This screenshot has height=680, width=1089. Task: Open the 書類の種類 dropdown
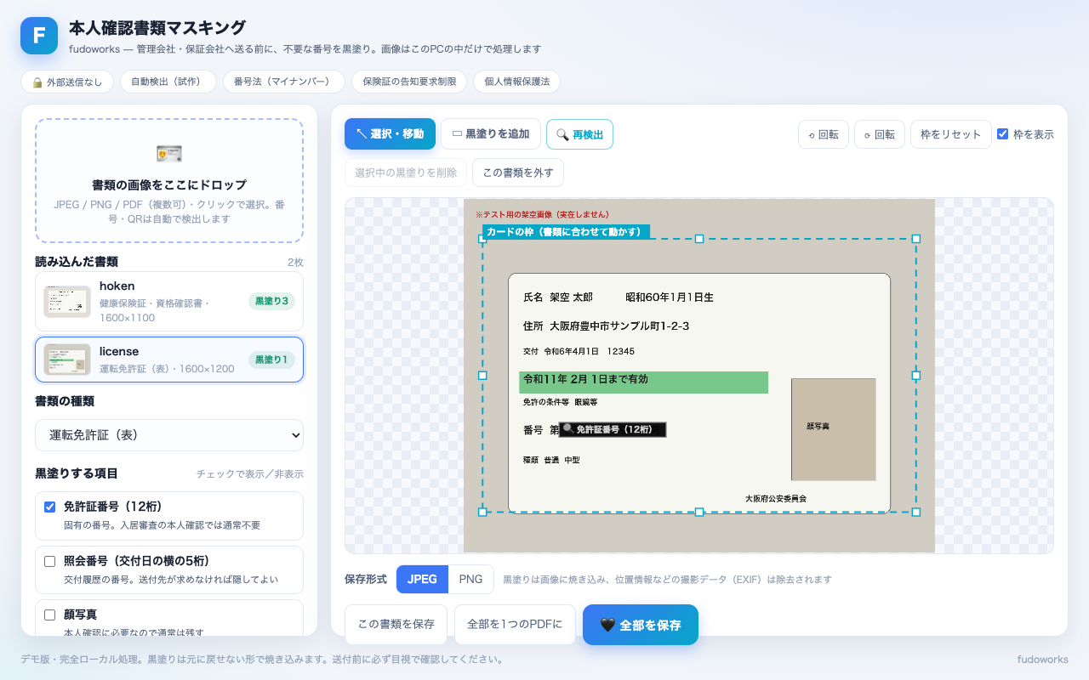click(169, 435)
